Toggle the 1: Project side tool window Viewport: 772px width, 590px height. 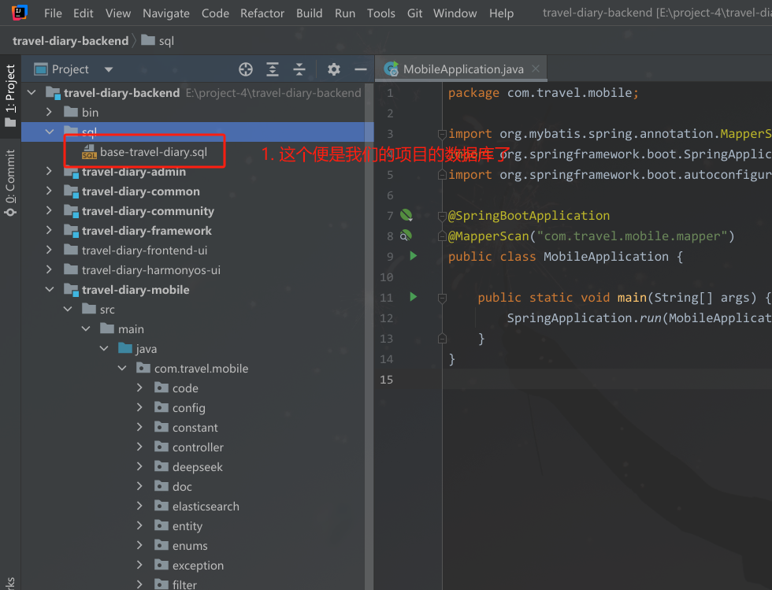(10, 95)
